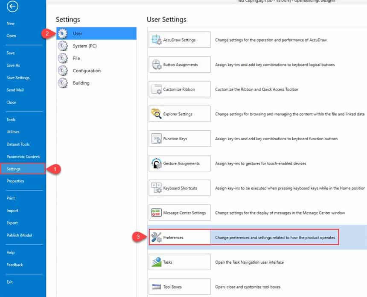Viewport: 367px width, 297px height.
Task: Open the Feedback option
Action: pyautogui.click(x=15, y=265)
